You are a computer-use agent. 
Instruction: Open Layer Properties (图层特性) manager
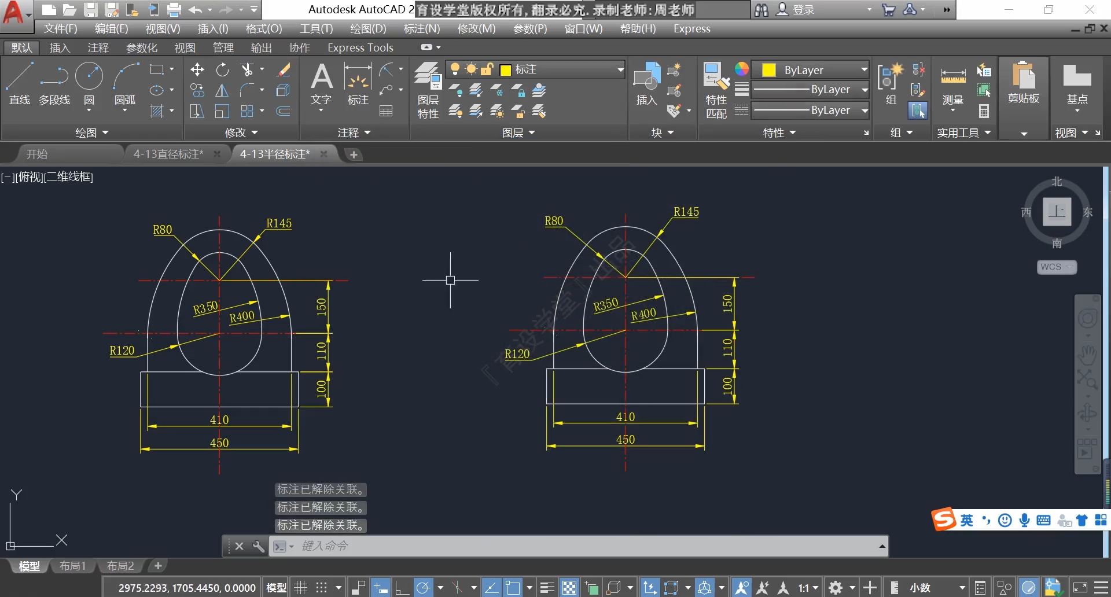(428, 90)
